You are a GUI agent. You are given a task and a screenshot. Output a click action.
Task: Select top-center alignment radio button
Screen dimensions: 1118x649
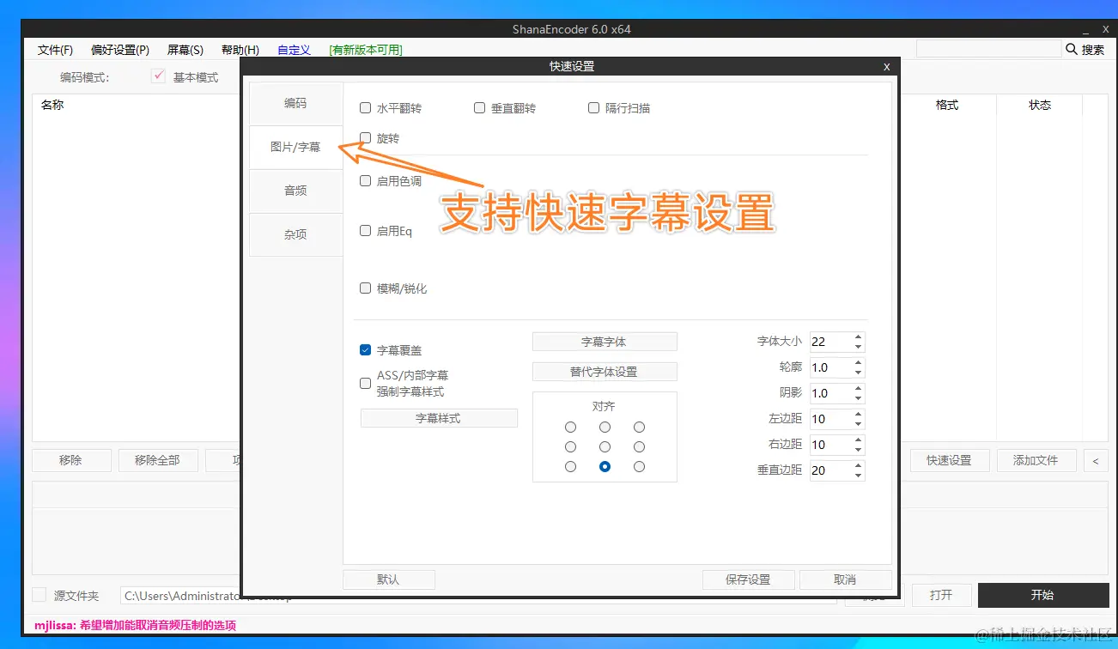605,427
